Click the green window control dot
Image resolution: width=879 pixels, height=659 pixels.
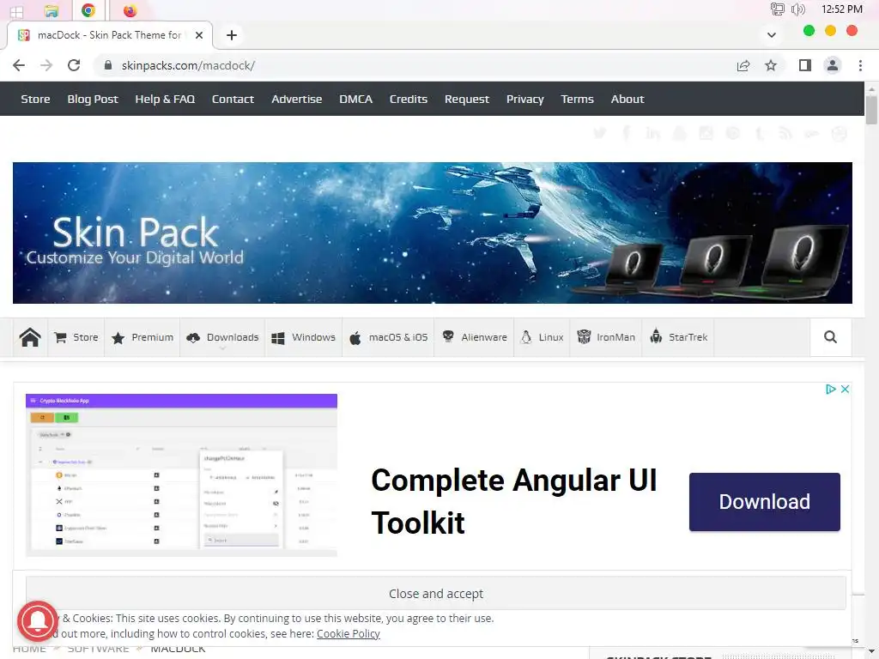(809, 31)
